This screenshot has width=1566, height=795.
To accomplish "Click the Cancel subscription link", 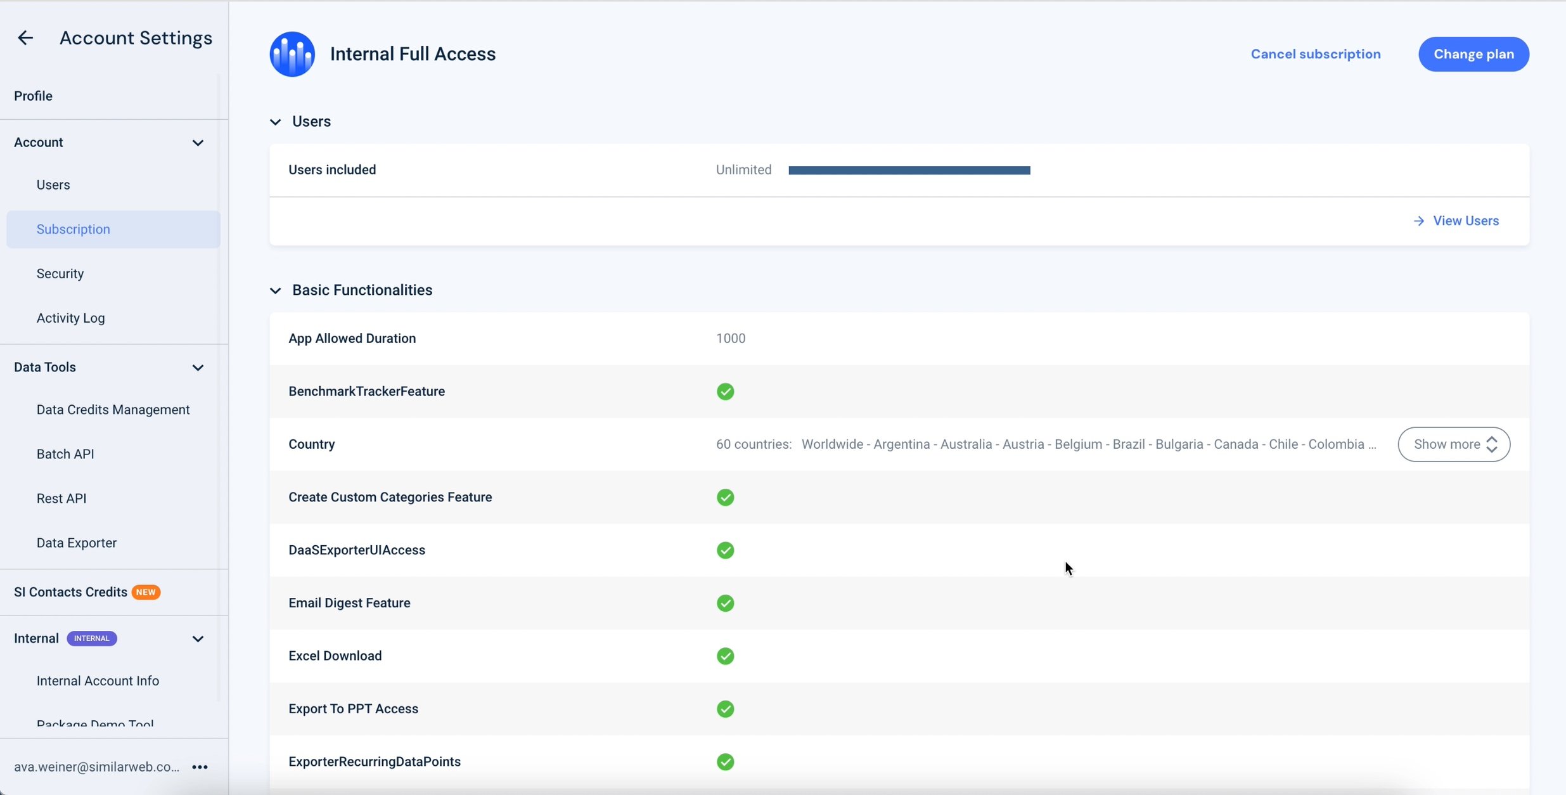I will pos(1316,54).
